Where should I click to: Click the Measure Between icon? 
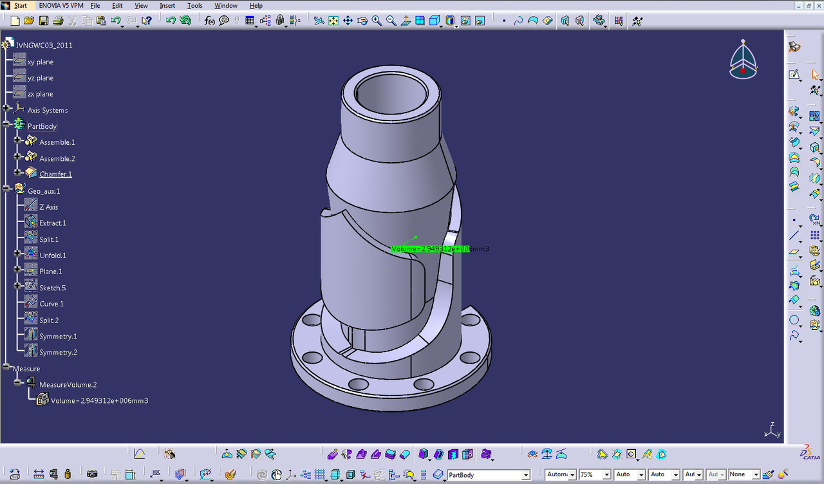point(39,474)
